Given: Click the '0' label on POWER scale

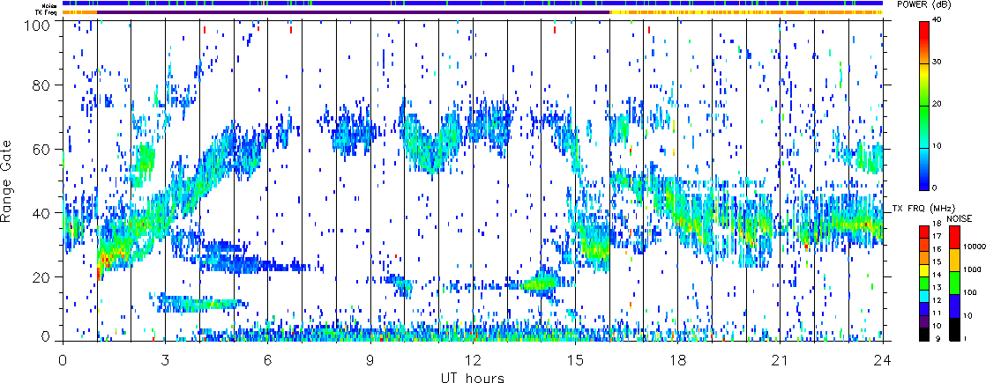Looking at the screenshot, I should click(x=934, y=189).
